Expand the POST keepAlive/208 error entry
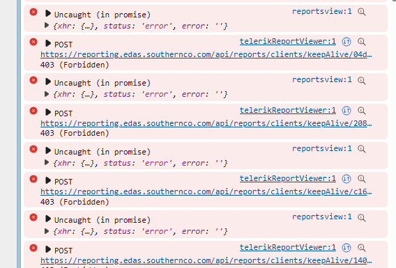The width and height of the screenshot is (396, 268). [47, 112]
